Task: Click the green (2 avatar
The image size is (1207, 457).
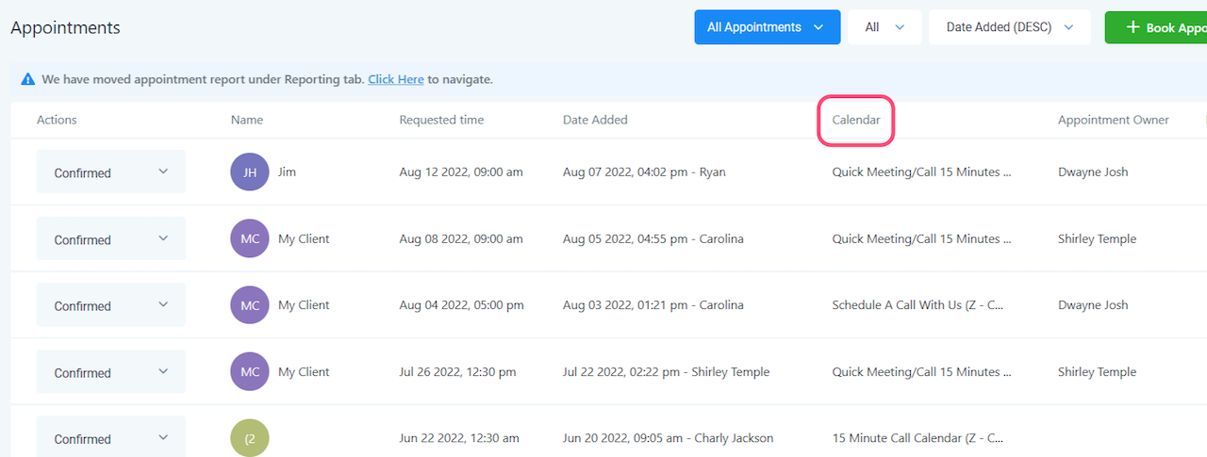Action: point(250,438)
